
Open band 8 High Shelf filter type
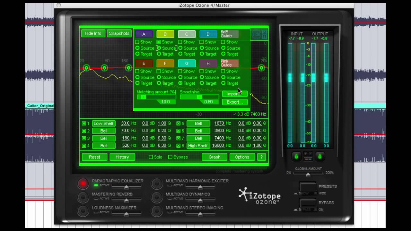click(x=198, y=146)
